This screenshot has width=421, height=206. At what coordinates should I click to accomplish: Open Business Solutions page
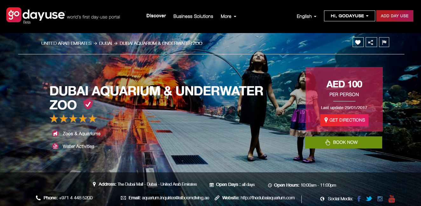pos(193,16)
